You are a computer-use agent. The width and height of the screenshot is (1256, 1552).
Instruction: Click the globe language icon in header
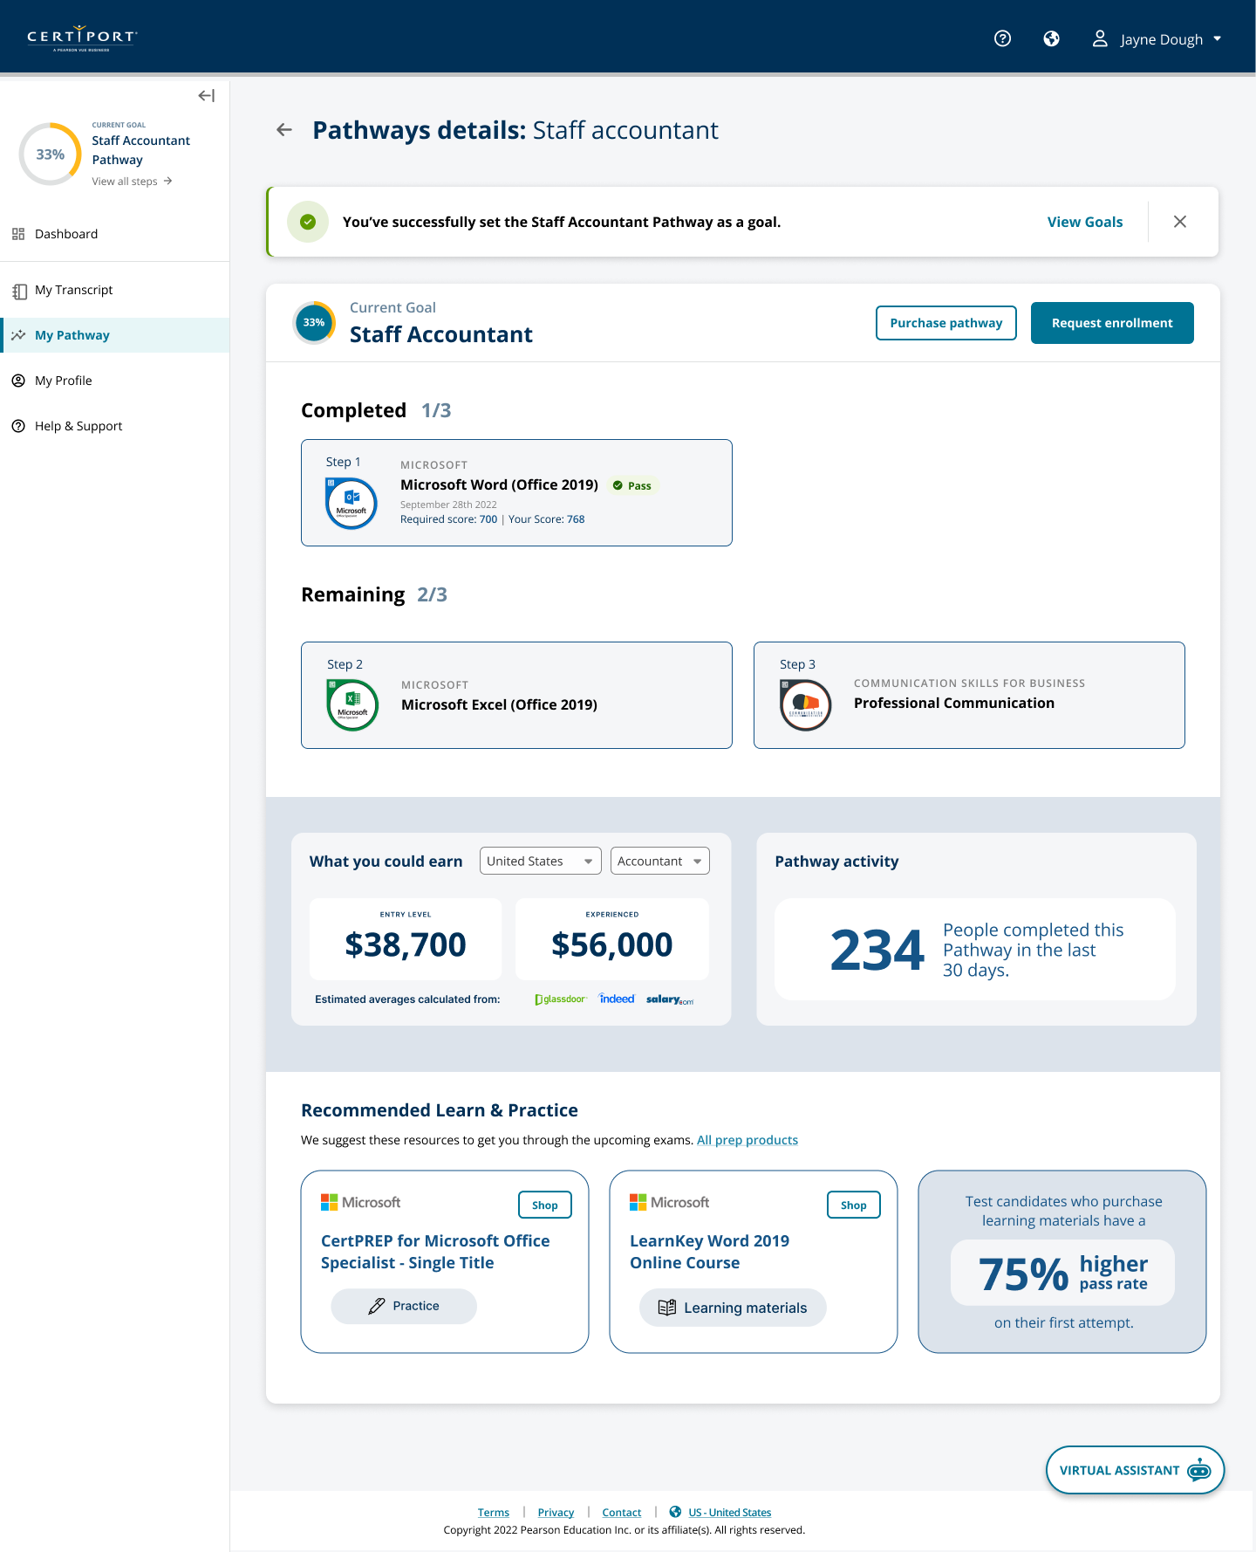tap(1052, 38)
